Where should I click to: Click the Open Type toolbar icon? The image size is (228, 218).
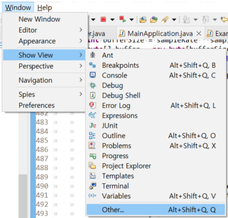pos(143,19)
